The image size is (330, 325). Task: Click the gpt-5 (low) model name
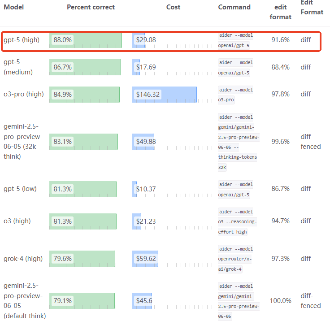[20, 189]
